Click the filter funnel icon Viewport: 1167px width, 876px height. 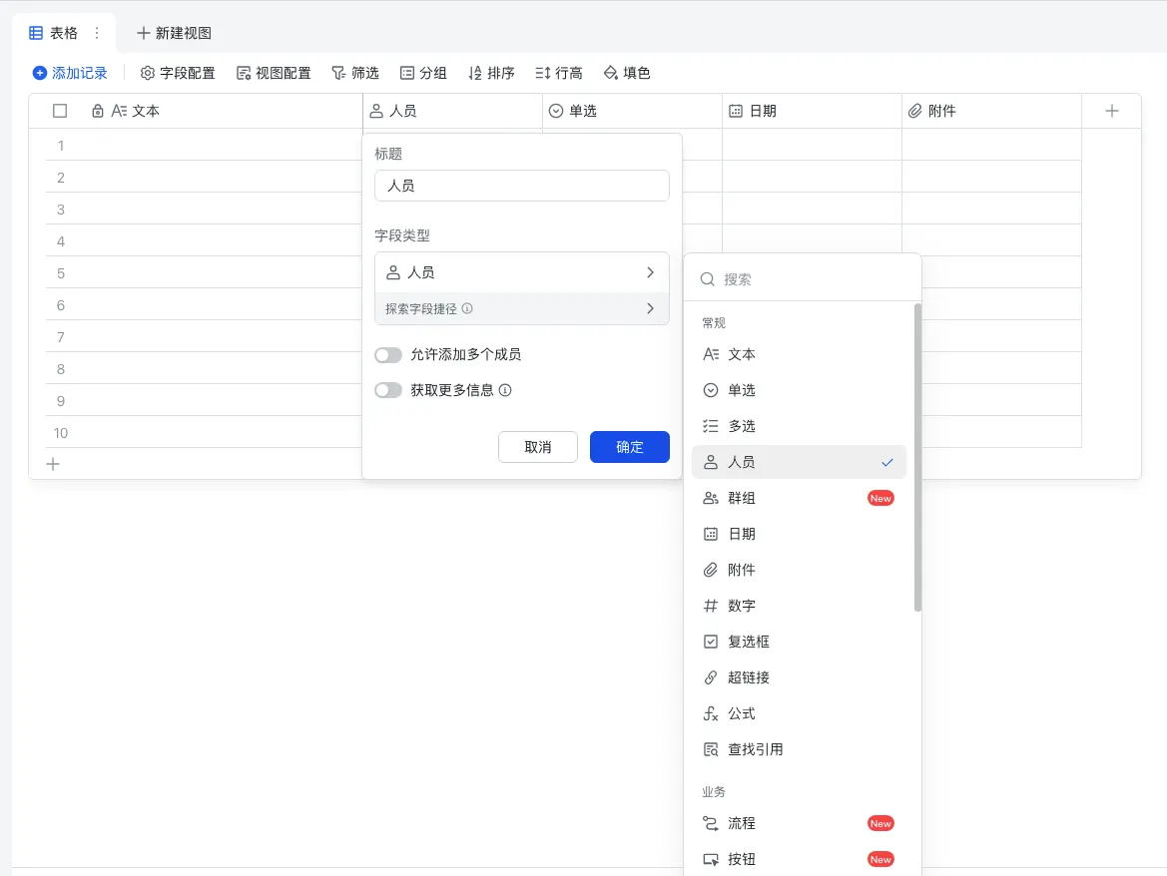pos(338,73)
